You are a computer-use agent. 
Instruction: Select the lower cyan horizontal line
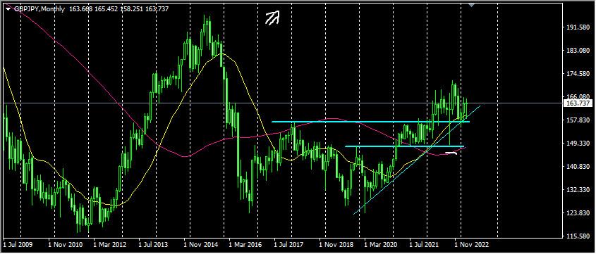click(405, 146)
